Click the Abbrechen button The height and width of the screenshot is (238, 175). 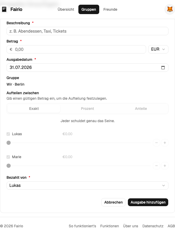pyautogui.click(x=113, y=202)
